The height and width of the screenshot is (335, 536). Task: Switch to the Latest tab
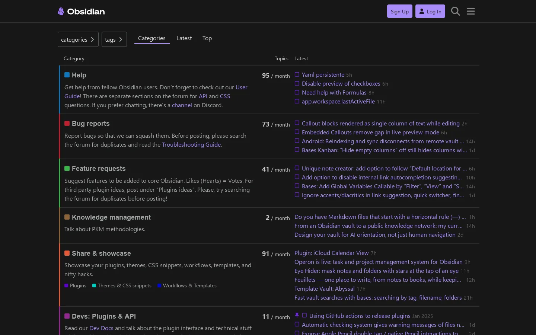pos(184,38)
